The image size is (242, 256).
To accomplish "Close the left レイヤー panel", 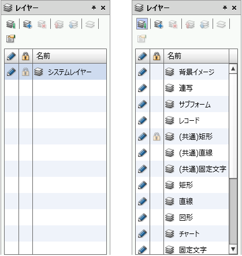I will 103,8.
